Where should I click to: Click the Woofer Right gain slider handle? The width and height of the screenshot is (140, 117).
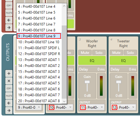[87, 82]
